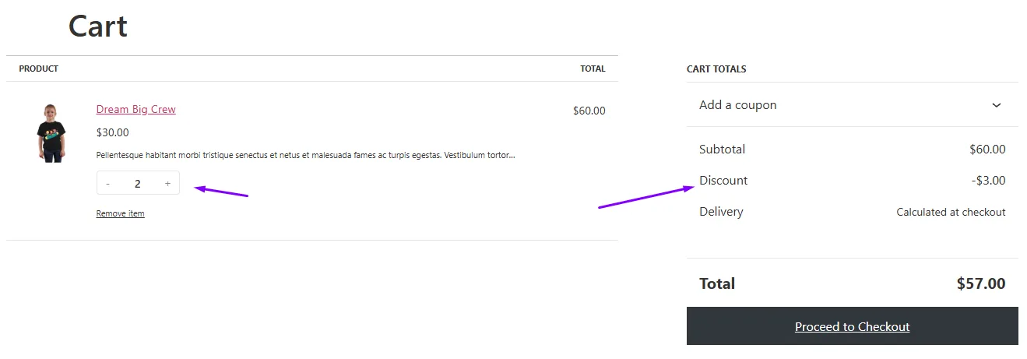
Task: Click the $30.00 unit price
Action: point(113,132)
